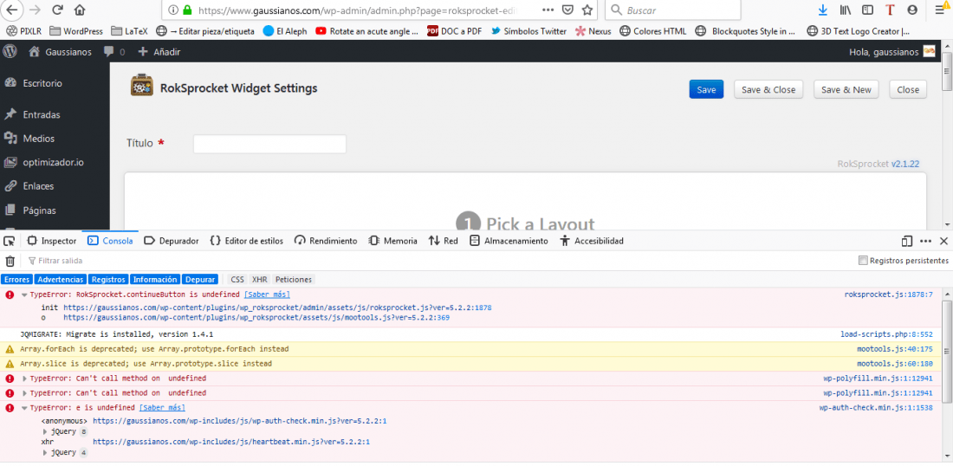Viewport: 953px width, 466px height.
Task: Close the developer tools panel
Action: coord(943,241)
